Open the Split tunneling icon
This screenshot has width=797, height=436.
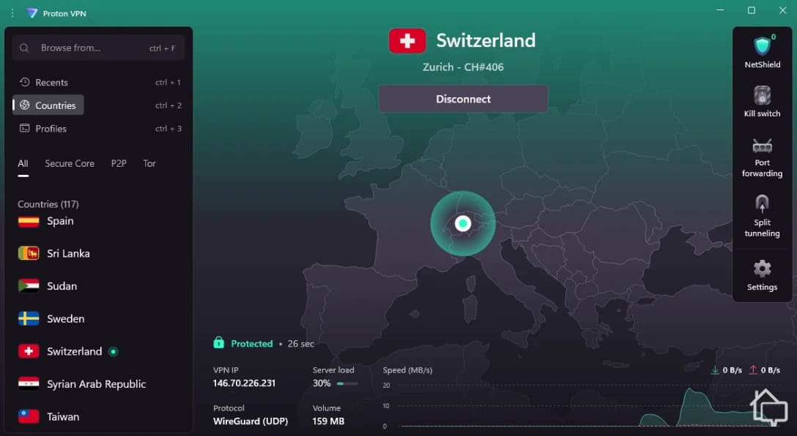pyautogui.click(x=762, y=204)
